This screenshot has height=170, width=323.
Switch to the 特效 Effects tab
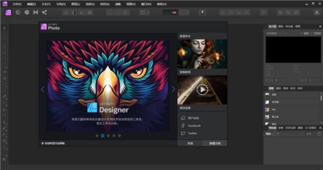point(285,88)
